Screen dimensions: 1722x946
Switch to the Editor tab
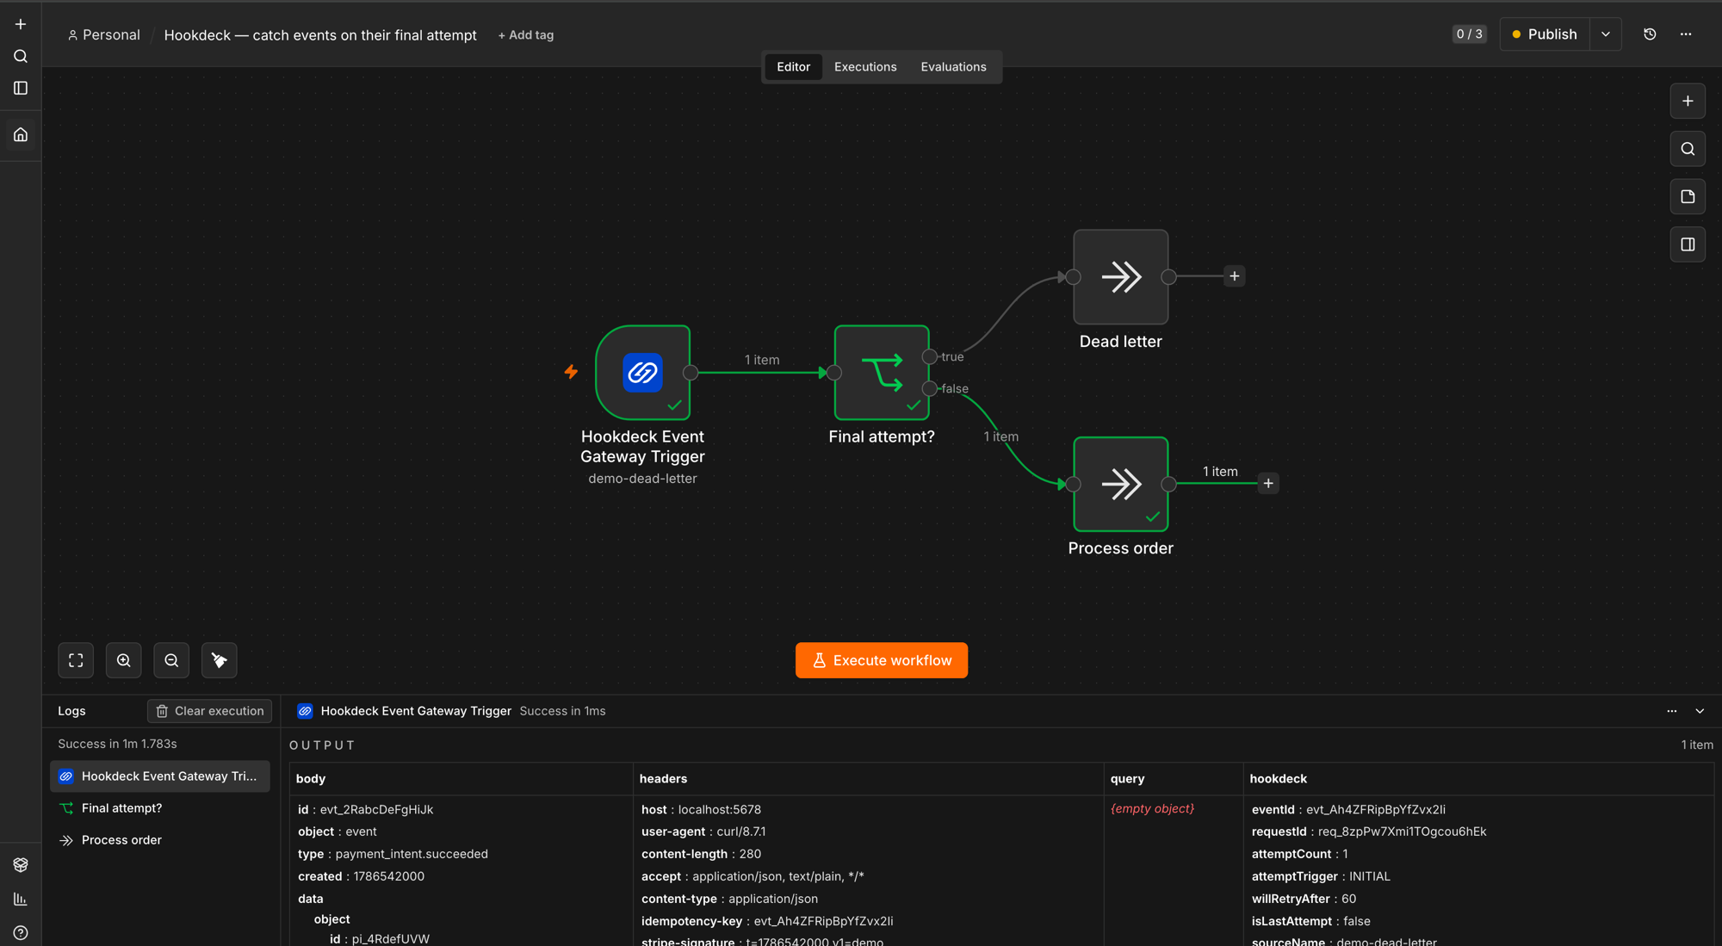793,66
